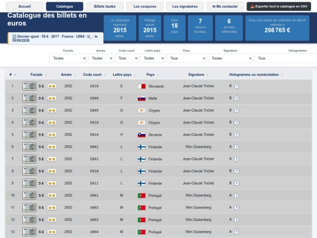
Task: Click Jean-Claude Trichet in row 9
Action: tap(198, 183)
